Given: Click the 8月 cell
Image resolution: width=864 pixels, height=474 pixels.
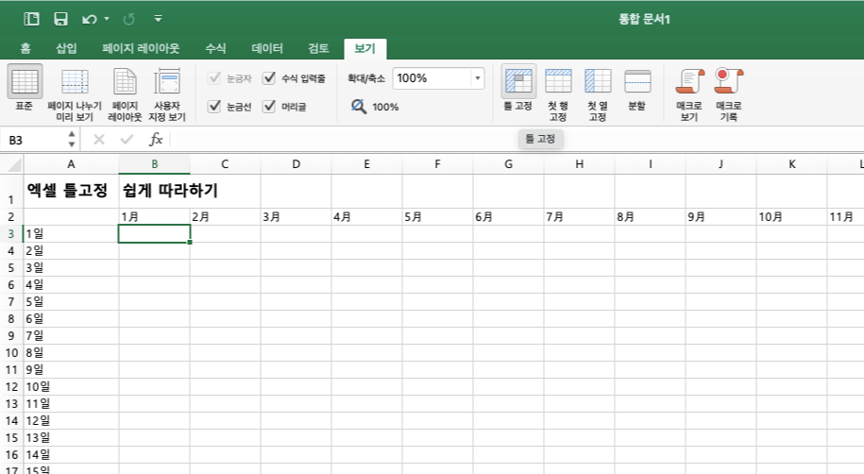Looking at the screenshot, I should (651, 216).
